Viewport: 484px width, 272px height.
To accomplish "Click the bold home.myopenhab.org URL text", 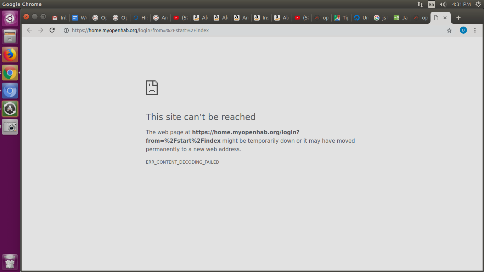I will 223,136.
